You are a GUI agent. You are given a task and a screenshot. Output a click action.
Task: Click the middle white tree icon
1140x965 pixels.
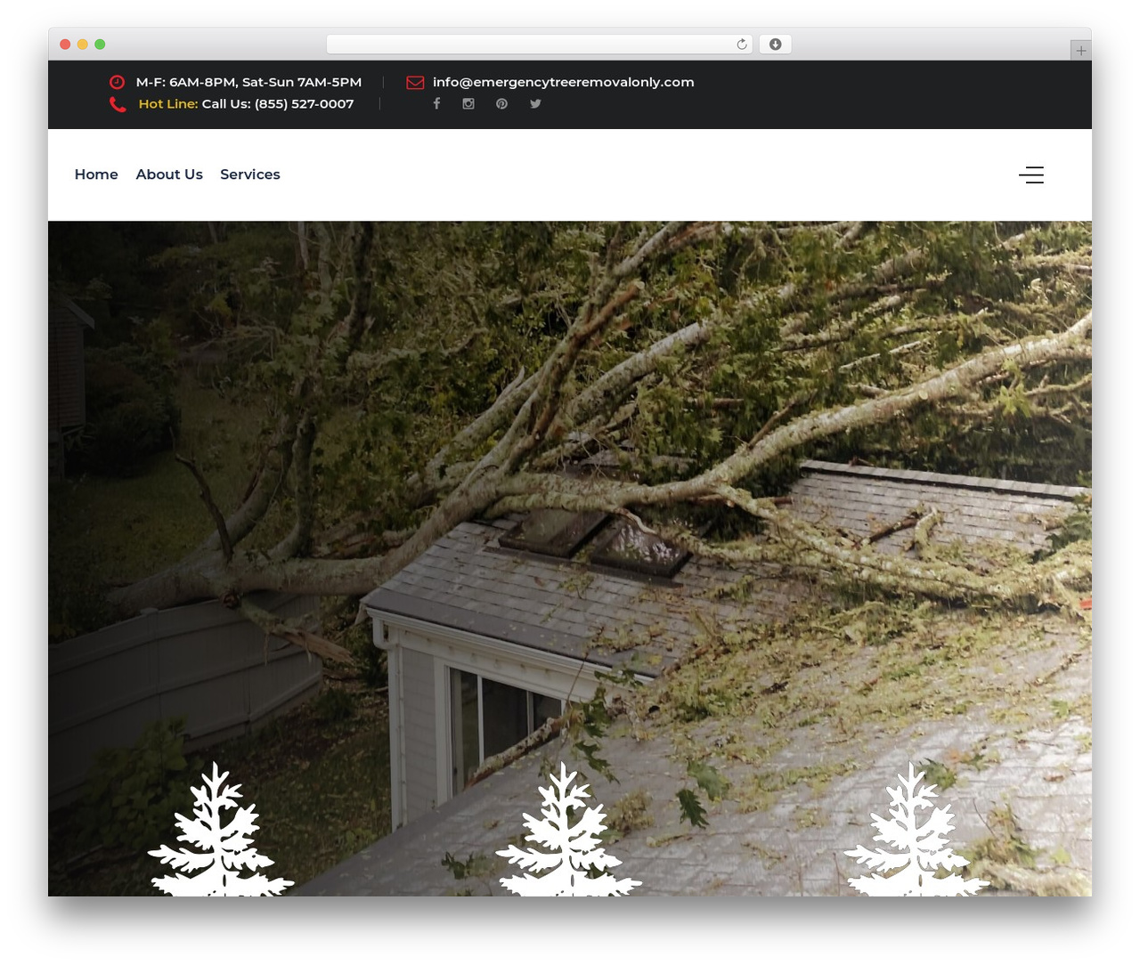[569, 829]
